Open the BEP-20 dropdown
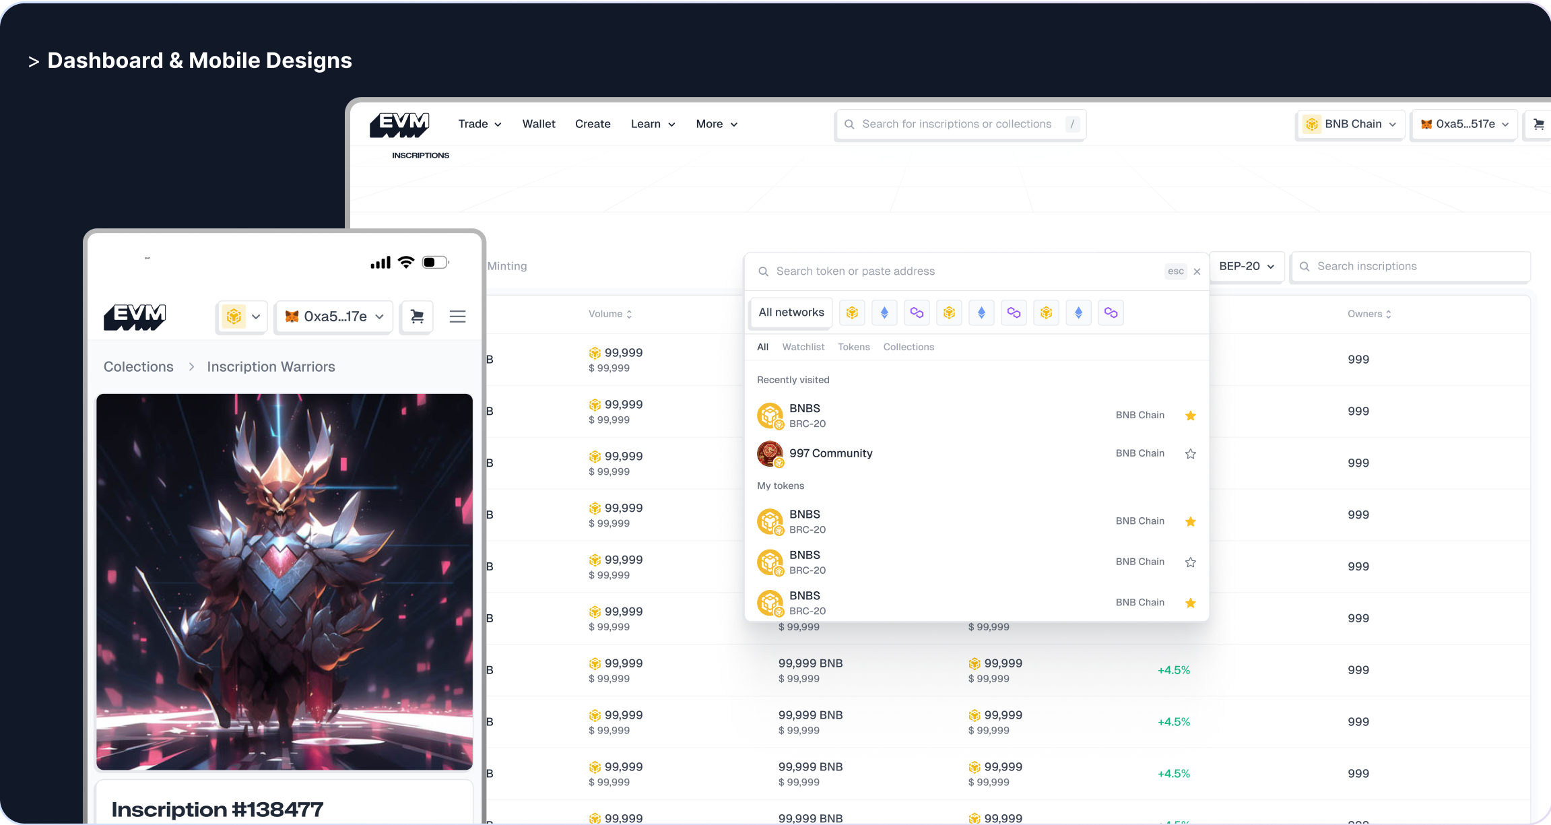This screenshot has width=1551, height=825. (1247, 266)
